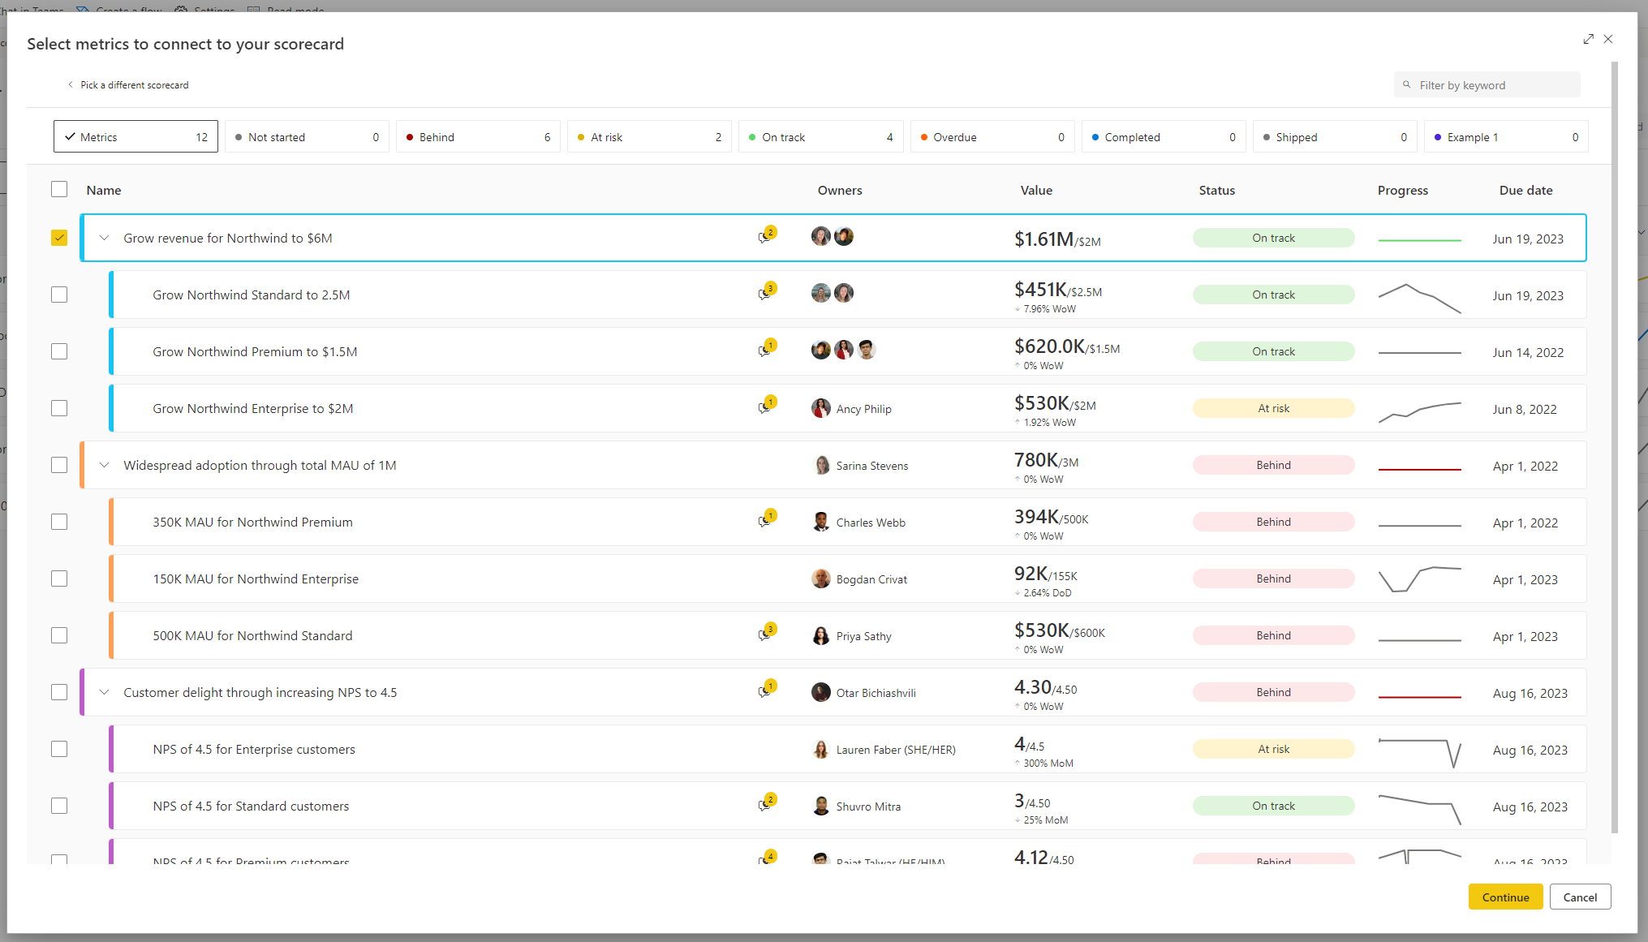The image size is (1648, 942).
Task: Click first owner avatar on Grow revenue row
Action: [821, 236]
